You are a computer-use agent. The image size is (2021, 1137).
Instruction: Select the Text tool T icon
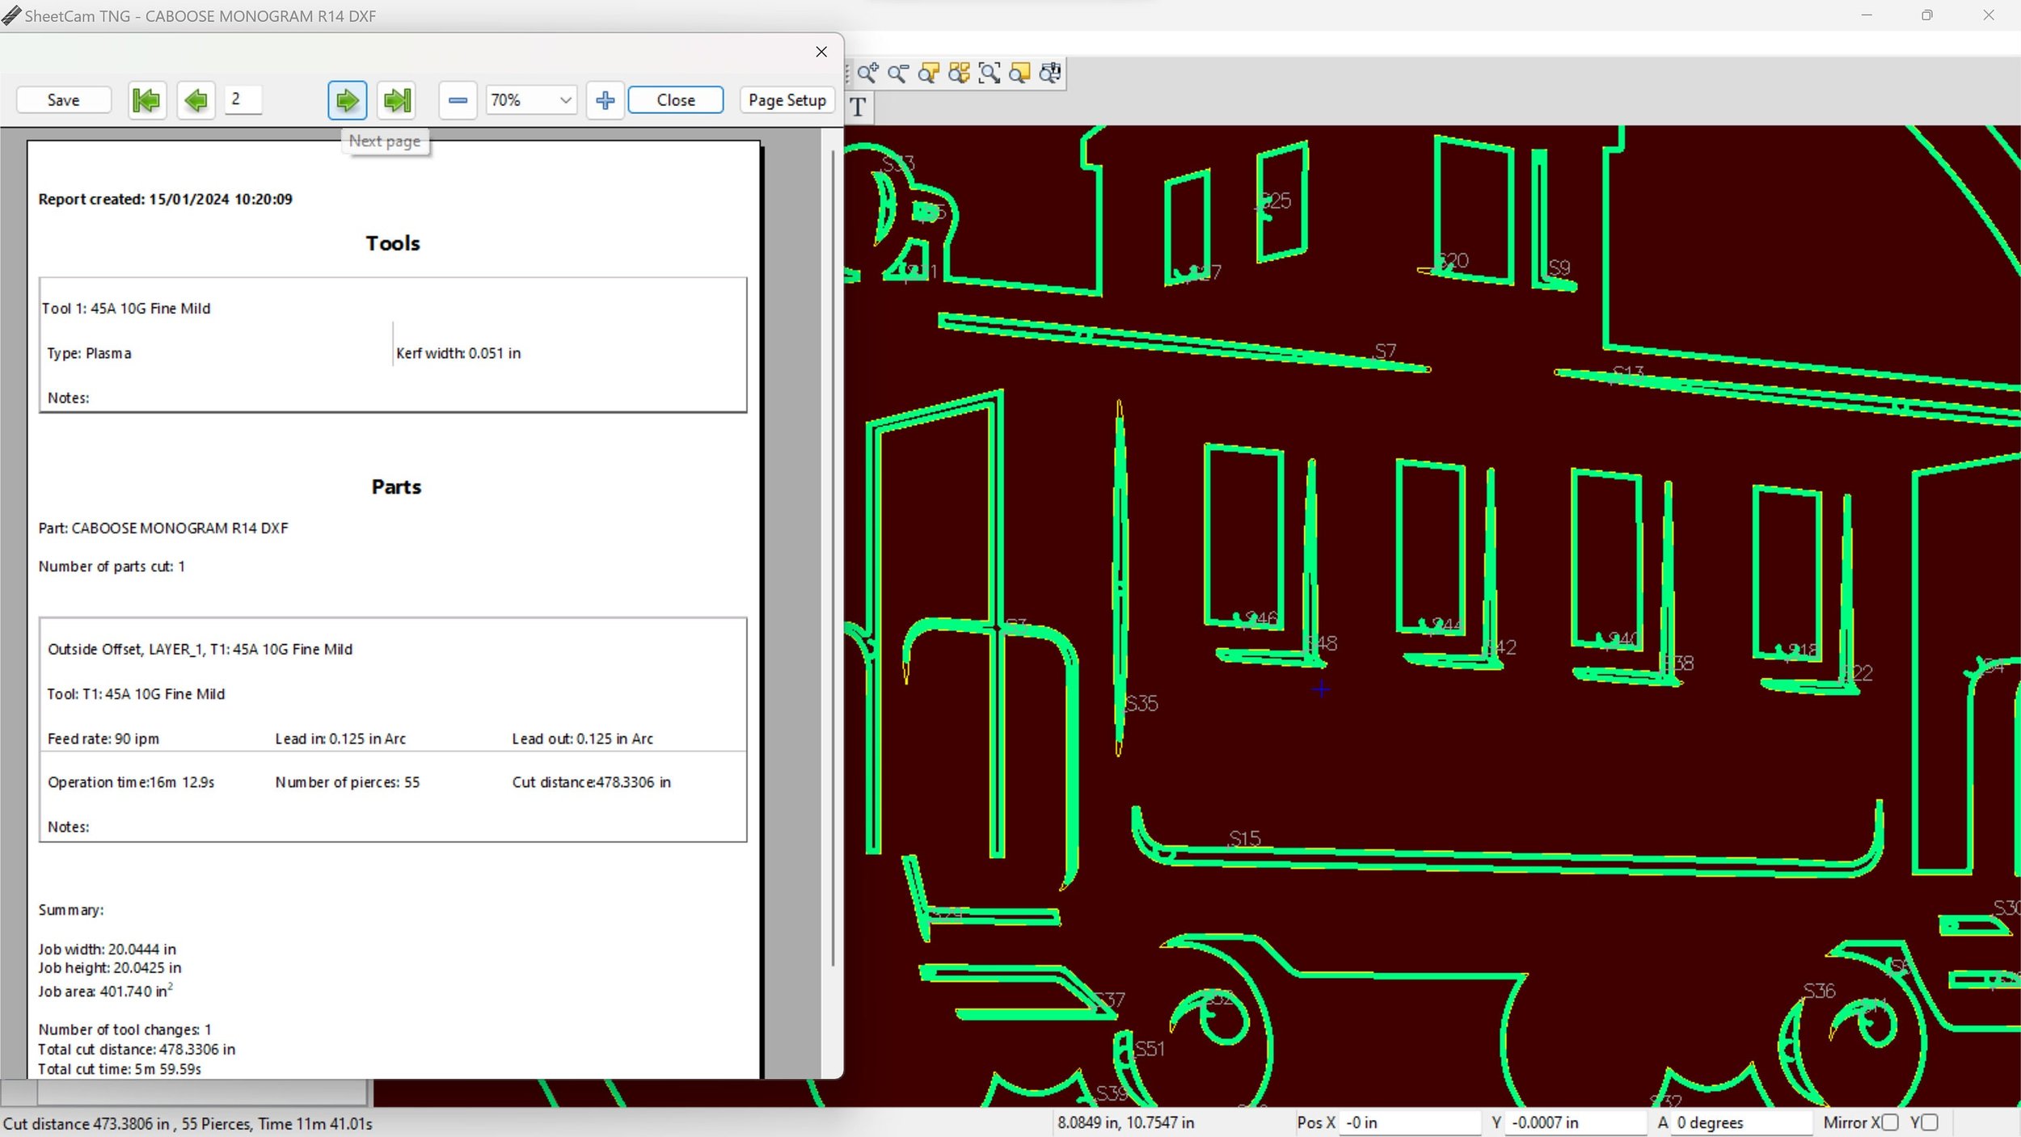(x=859, y=107)
